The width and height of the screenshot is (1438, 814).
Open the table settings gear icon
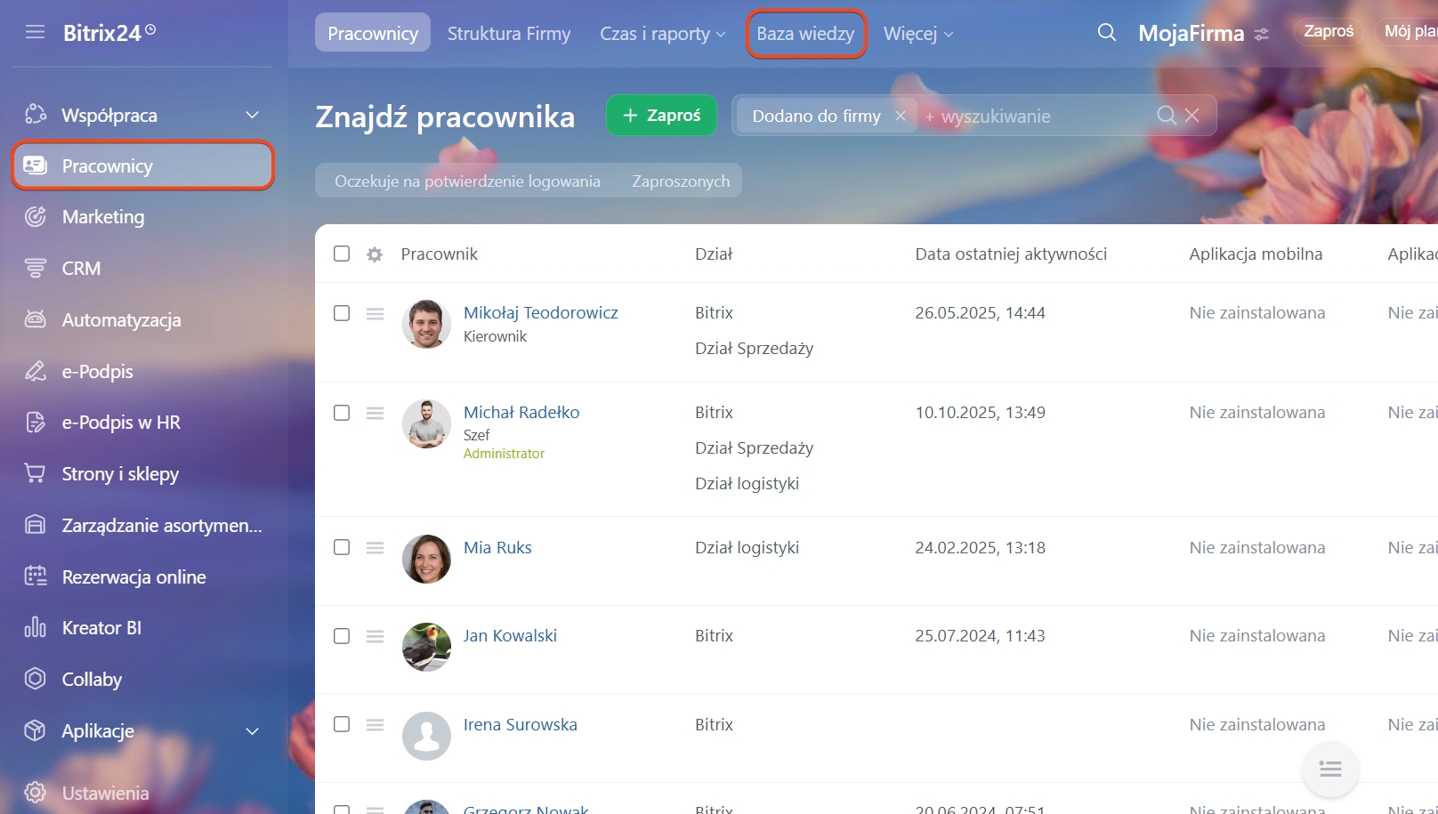coord(375,254)
